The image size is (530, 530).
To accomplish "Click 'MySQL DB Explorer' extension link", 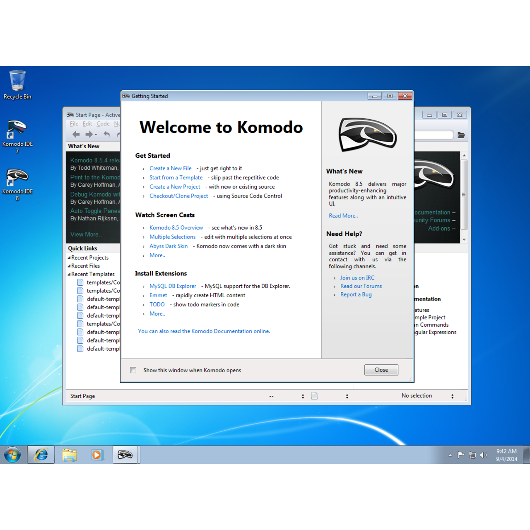I will (173, 286).
